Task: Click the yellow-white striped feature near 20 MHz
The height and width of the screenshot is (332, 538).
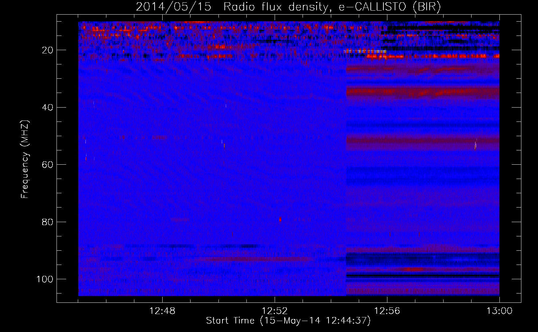Action: (365, 51)
